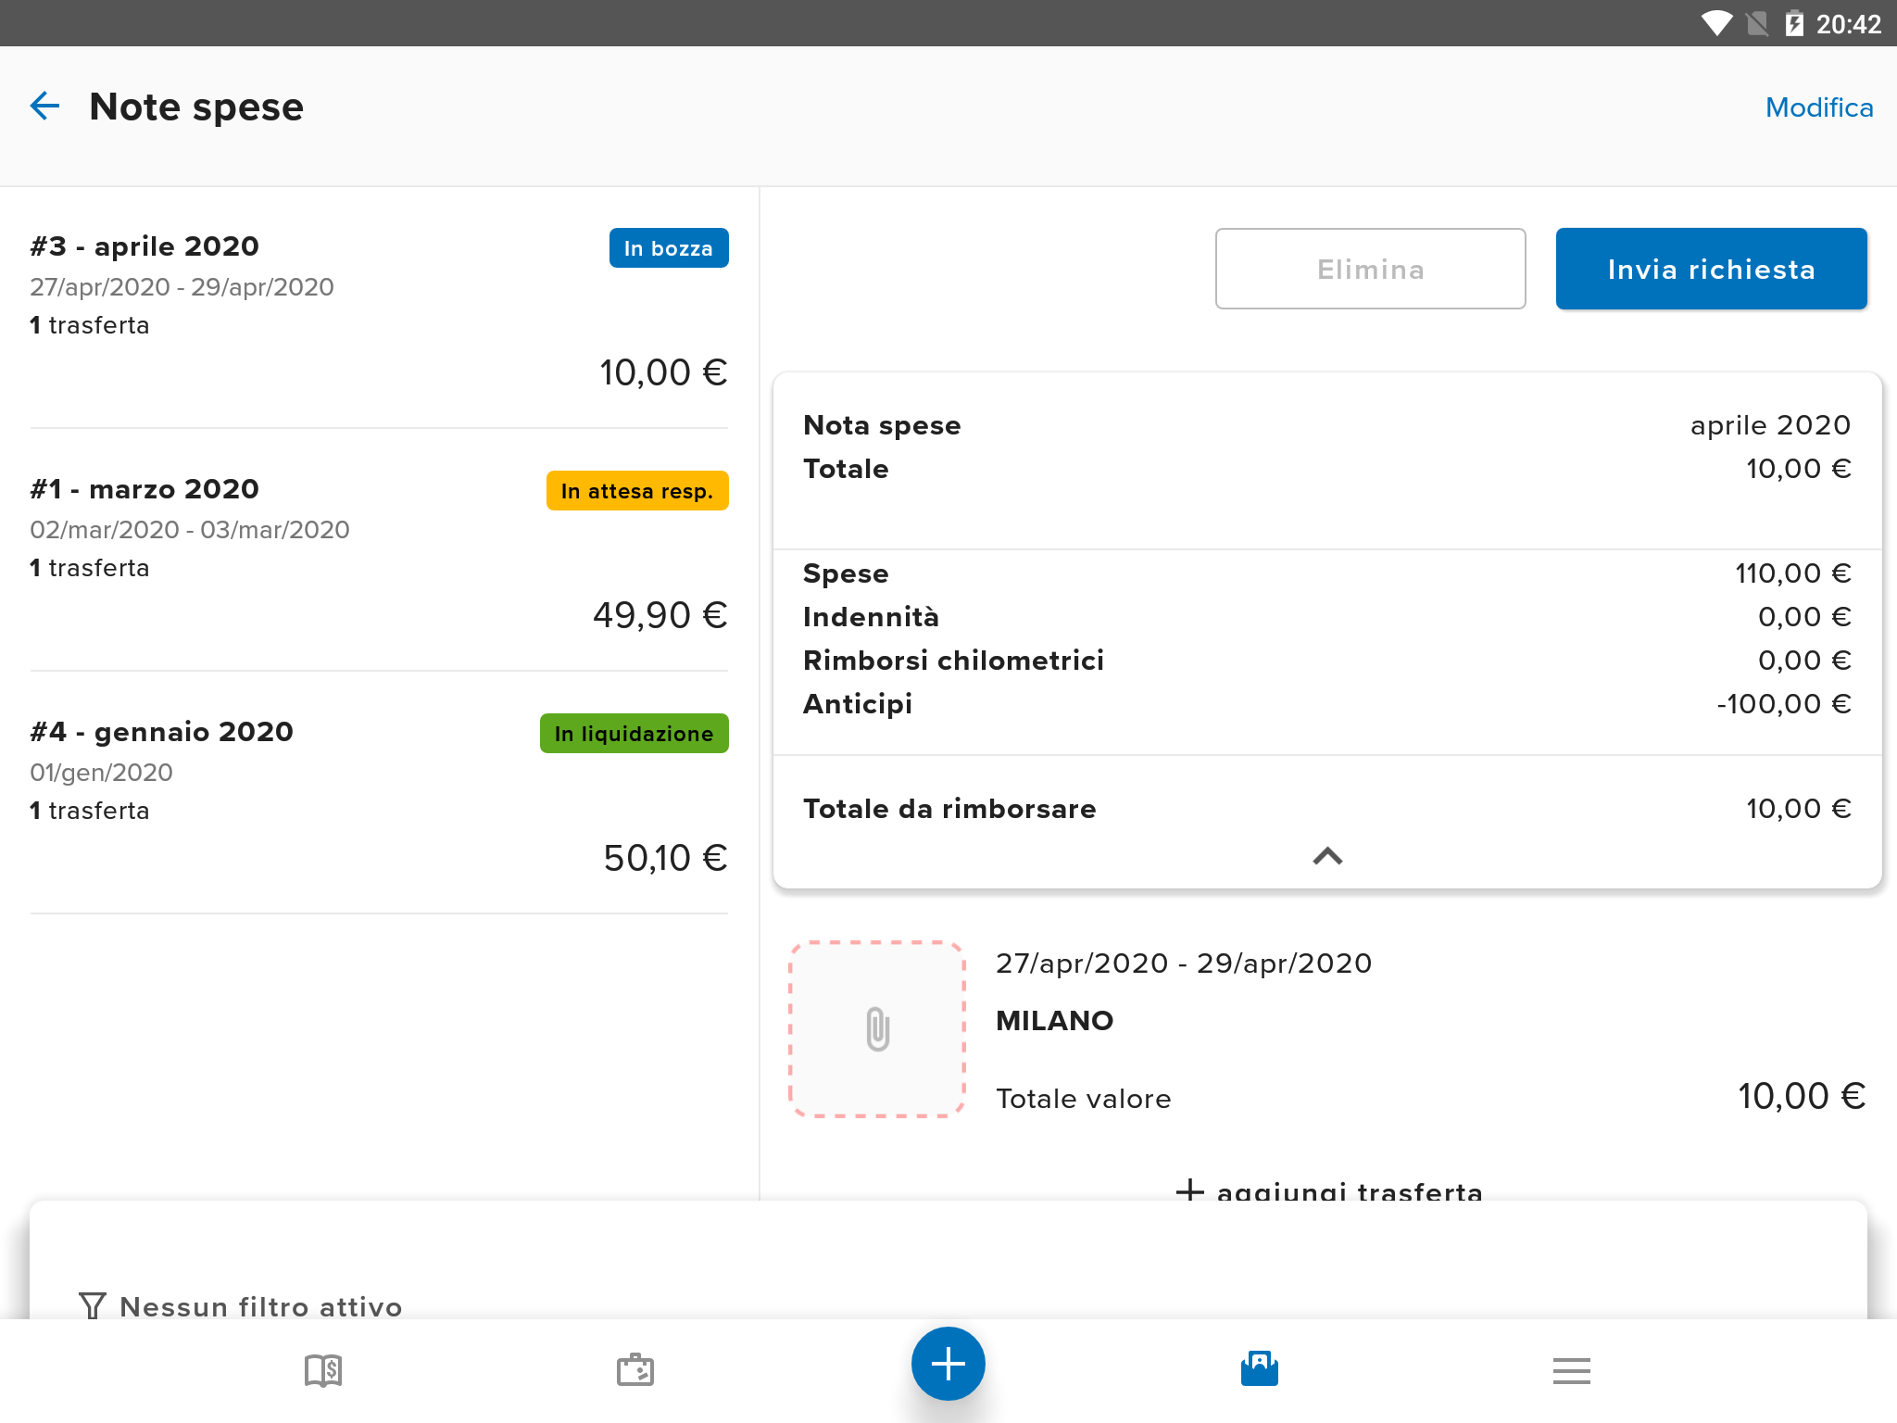Screen dimensions: 1897x1423
Task: Click the battery status icon
Action: coord(1794,23)
